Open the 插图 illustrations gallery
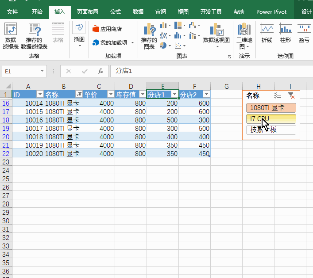The width and height of the screenshot is (313, 278). 79,34
